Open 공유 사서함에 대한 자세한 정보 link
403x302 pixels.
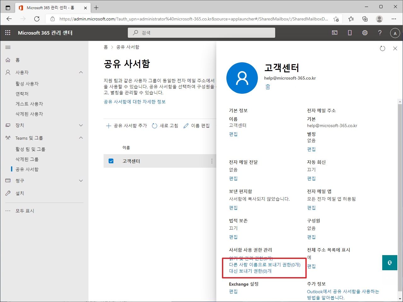(135, 102)
